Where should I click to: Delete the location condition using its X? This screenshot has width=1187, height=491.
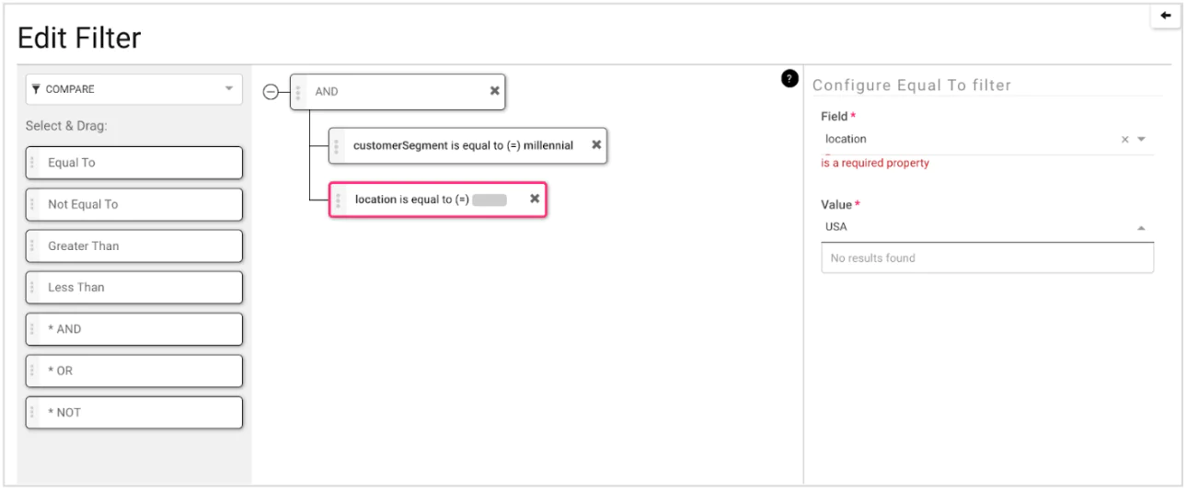[535, 199]
